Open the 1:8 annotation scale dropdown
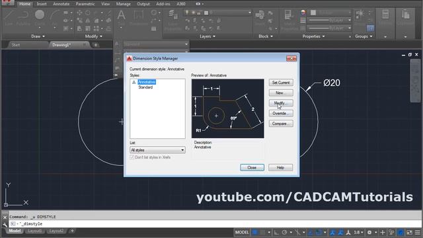 point(358,232)
